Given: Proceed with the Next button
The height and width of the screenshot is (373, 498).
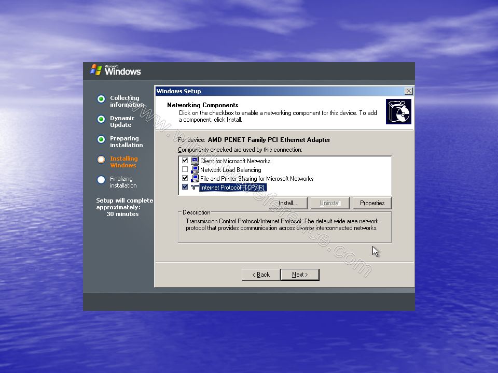Looking at the screenshot, I should pyautogui.click(x=300, y=275).
